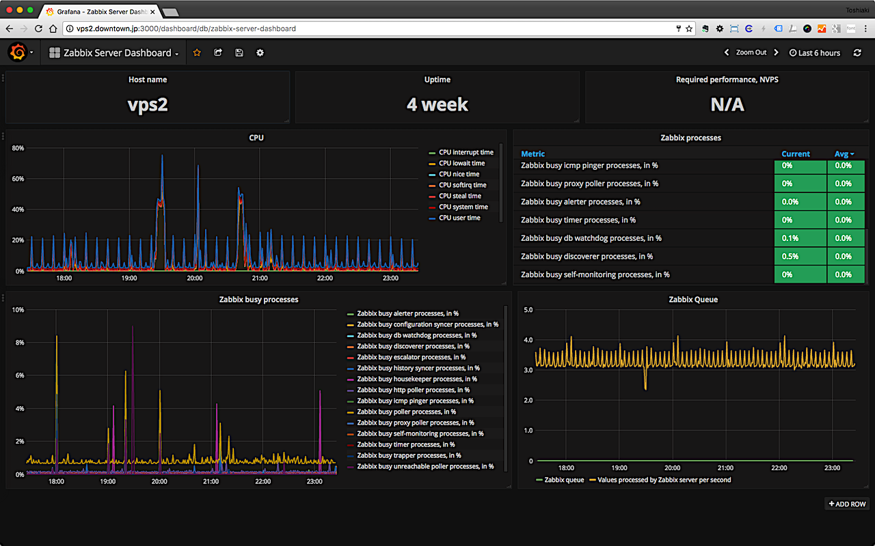The image size is (875, 546).
Task: Refresh the dashboard
Action: (857, 53)
